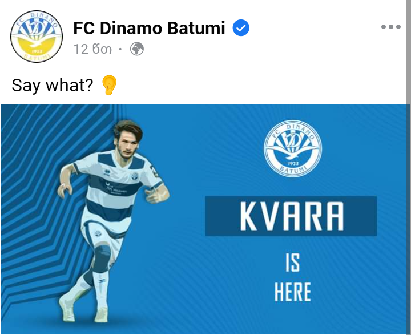Viewport: 411px width, 335px height.
Task: Click the white club crest above KVARA
Action: click(293, 148)
